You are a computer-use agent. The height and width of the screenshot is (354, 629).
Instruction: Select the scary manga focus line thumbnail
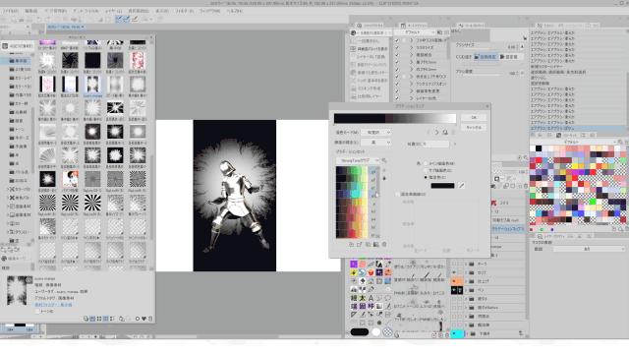click(92, 87)
